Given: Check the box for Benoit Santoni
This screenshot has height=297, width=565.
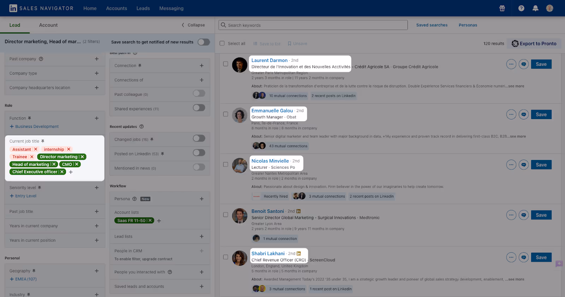Looking at the screenshot, I should click(x=226, y=215).
